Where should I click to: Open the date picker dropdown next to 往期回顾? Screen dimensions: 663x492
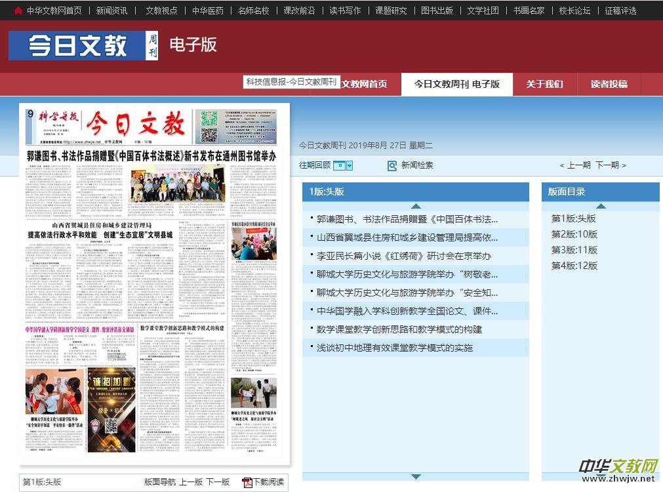pos(350,165)
